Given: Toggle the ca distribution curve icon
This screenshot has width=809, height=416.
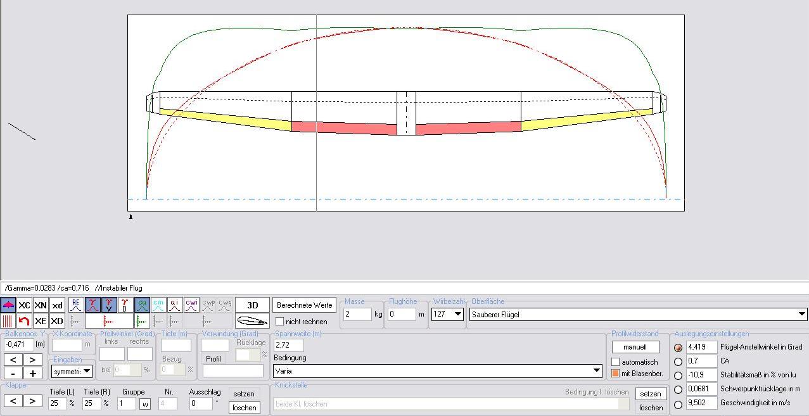Looking at the screenshot, I should (142, 305).
